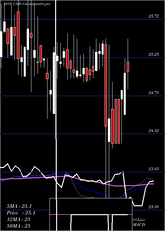
Task: Click the 24.78 price axis label
Action: coord(154,93)
